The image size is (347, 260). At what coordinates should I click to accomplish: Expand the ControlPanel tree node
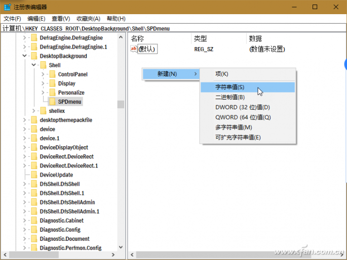(x=43, y=74)
